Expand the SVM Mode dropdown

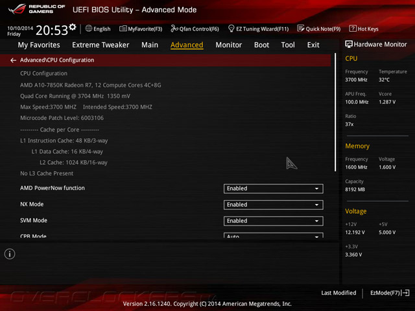pyautogui.click(x=274, y=221)
